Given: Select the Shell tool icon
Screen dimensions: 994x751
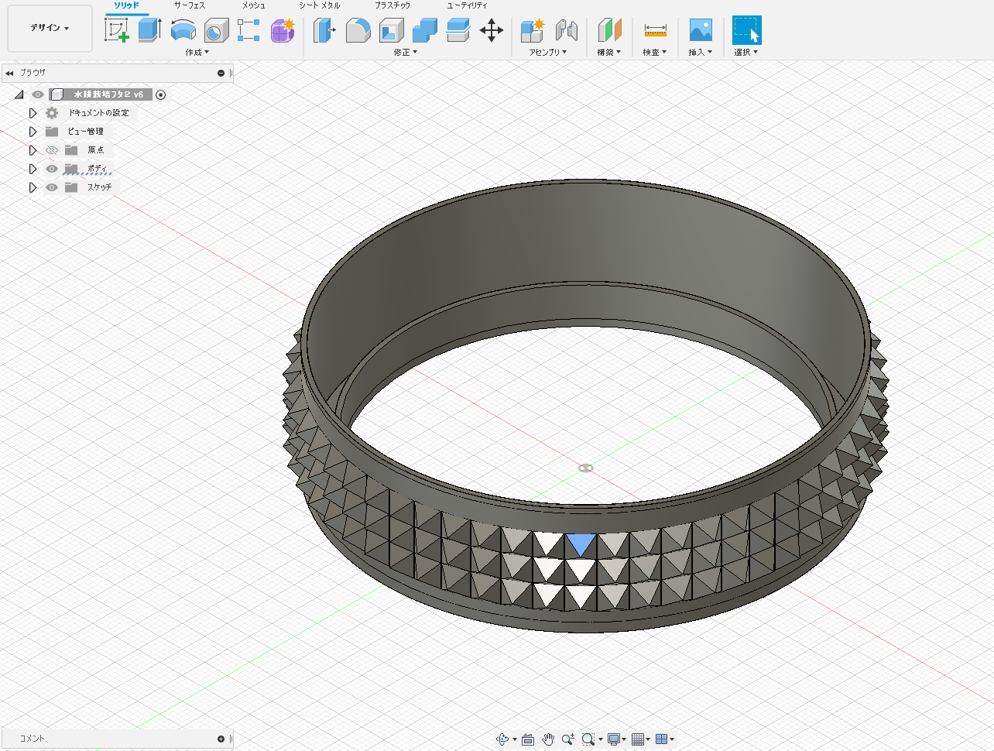Looking at the screenshot, I should (x=391, y=30).
